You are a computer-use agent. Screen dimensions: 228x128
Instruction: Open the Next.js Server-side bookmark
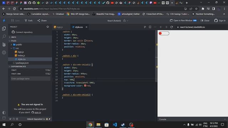[x=14, y=14]
